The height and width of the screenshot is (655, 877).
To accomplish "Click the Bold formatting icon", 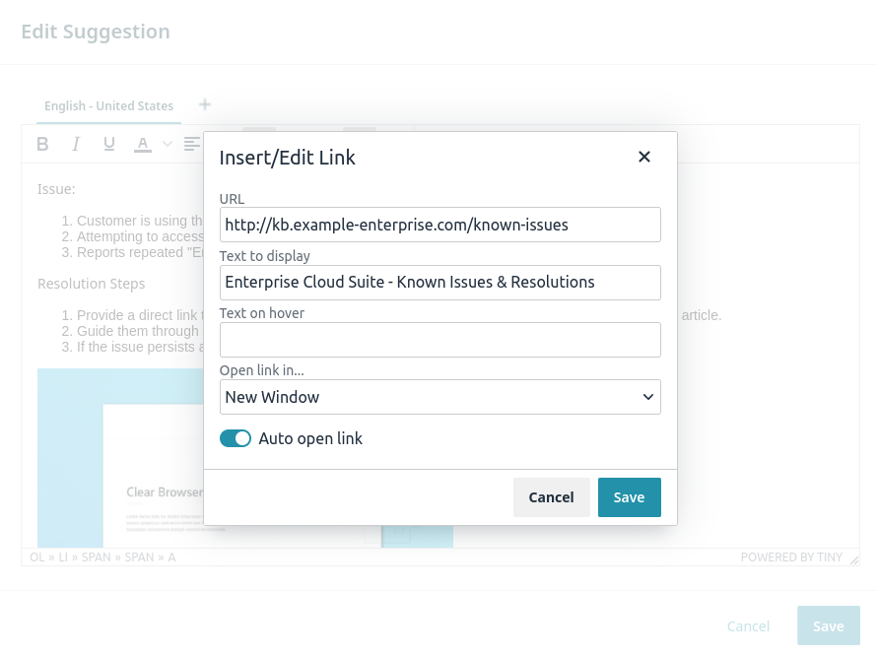I will pyautogui.click(x=42, y=144).
